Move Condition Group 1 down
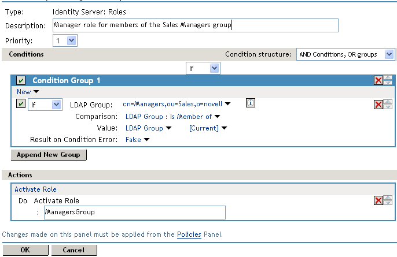Image resolution: width=397 pixels, height=257 pixels. pyautogui.click(x=388, y=83)
